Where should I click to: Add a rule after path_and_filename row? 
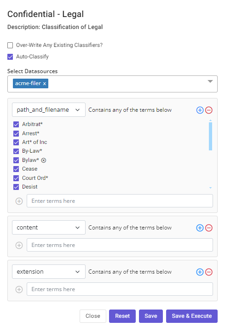[200, 110]
